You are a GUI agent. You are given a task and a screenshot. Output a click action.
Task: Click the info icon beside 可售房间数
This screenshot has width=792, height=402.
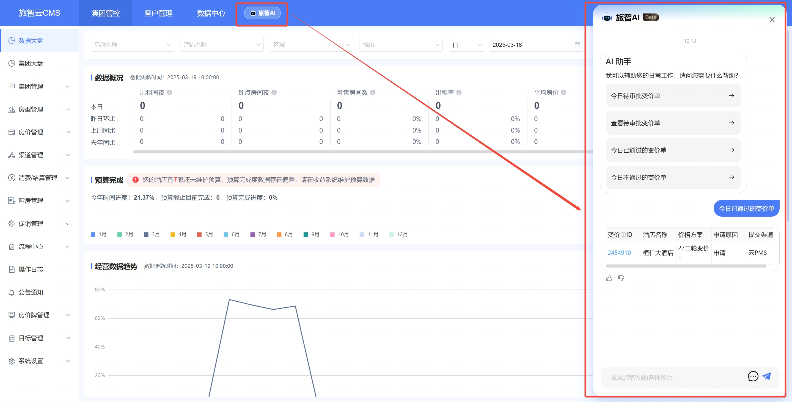(x=373, y=92)
